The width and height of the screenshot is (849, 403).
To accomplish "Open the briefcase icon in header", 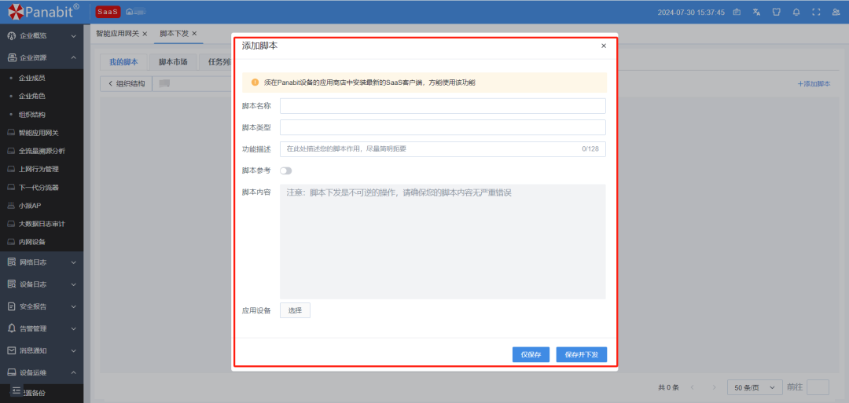I will pyautogui.click(x=737, y=12).
